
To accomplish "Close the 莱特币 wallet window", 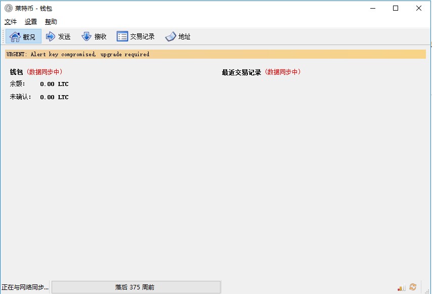I will pos(419,8).
